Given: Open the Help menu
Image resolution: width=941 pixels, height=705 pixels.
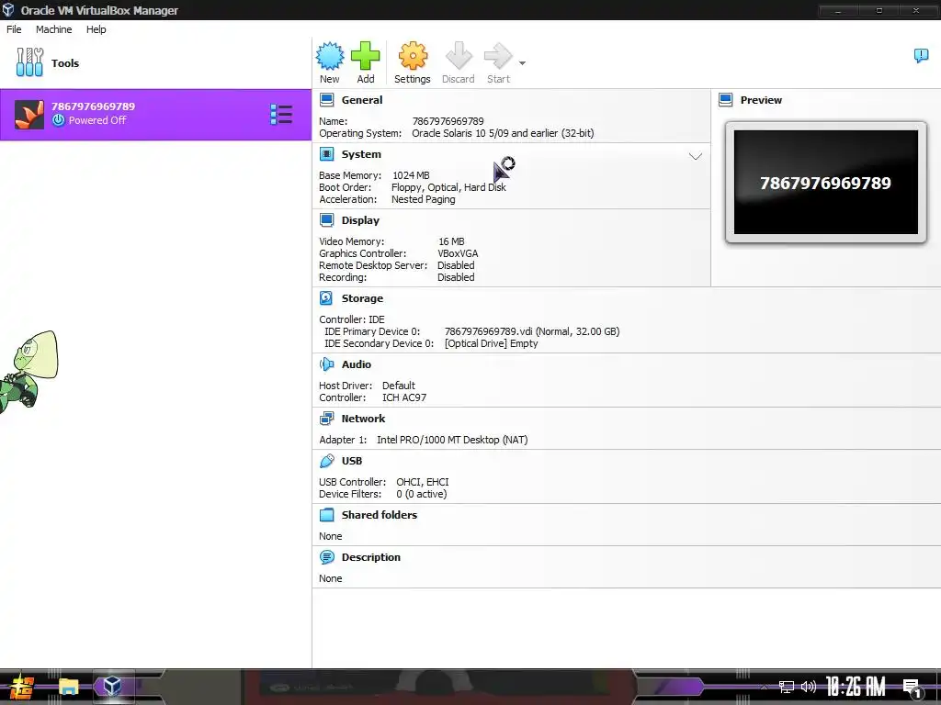Looking at the screenshot, I should (x=96, y=29).
